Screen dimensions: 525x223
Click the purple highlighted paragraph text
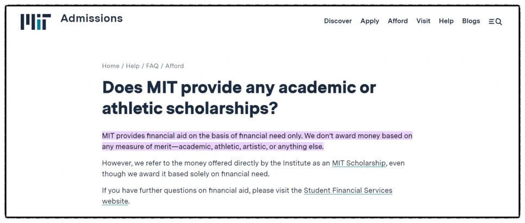click(257, 136)
